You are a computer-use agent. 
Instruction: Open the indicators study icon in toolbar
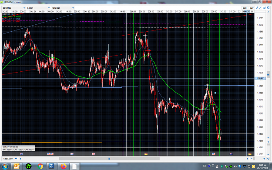[x=257, y=8]
